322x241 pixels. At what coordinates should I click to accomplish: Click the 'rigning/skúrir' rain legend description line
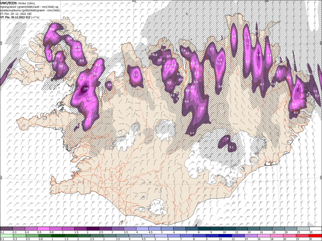[x=30, y=7]
